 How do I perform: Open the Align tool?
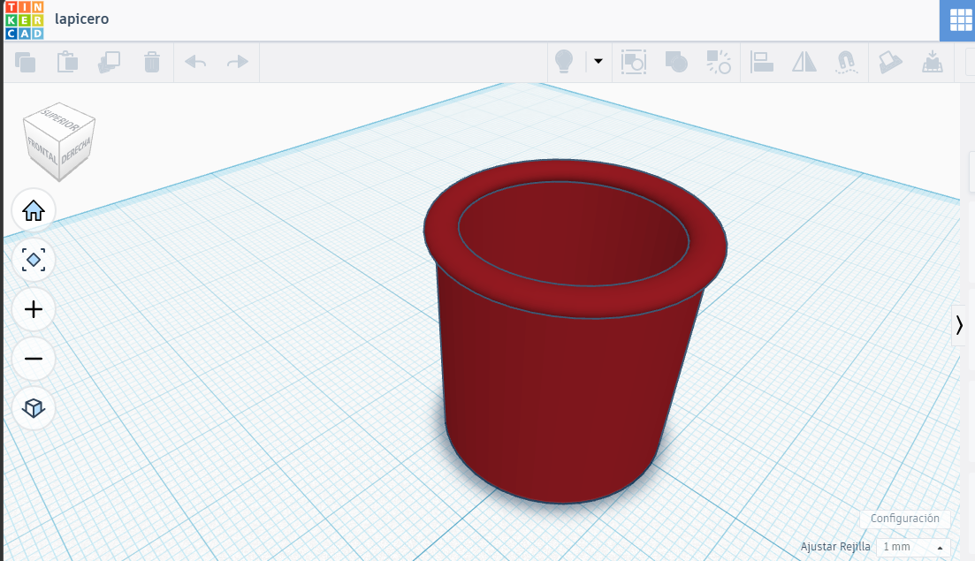pyautogui.click(x=761, y=62)
